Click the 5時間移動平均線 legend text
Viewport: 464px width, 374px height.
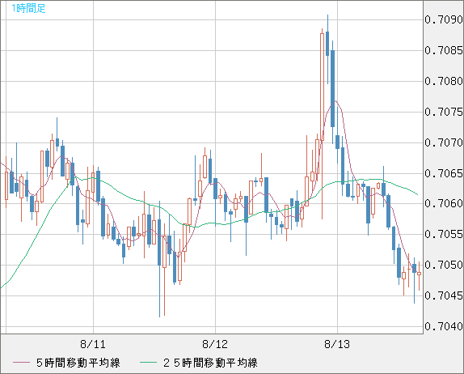tap(78, 363)
